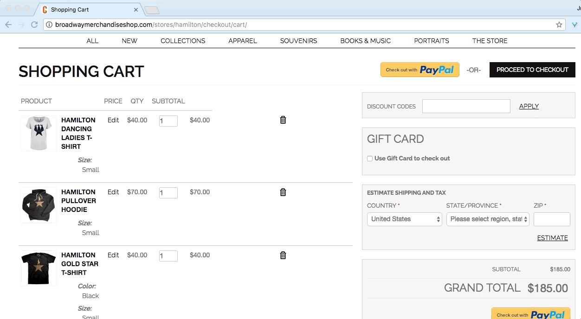Close the Shopping Cart browser tab
This screenshot has height=319, width=581.
pyautogui.click(x=136, y=9)
